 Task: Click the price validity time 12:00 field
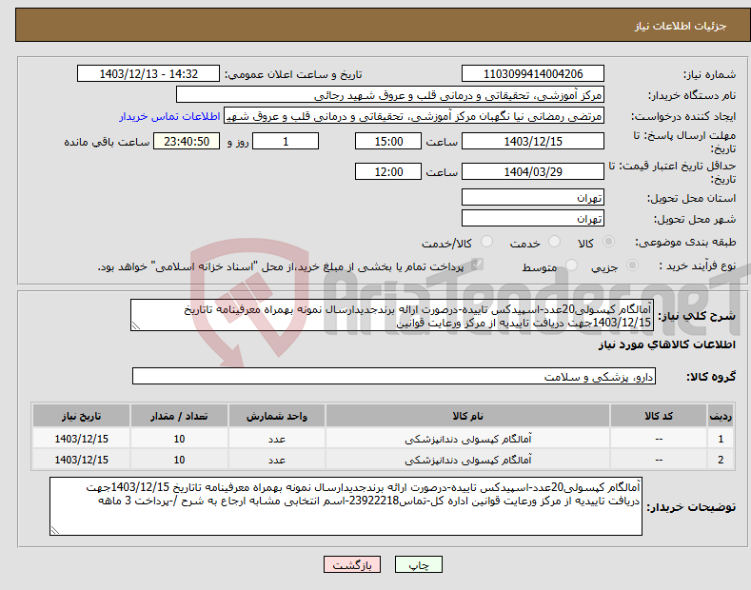point(388,171)
